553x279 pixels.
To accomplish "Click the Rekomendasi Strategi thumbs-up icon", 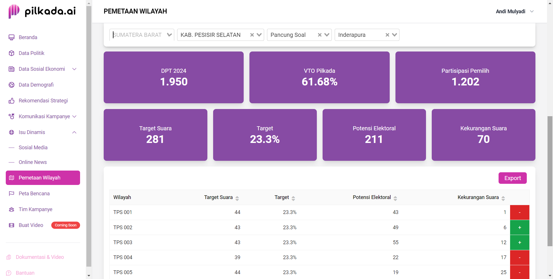I will pos(12,101).
